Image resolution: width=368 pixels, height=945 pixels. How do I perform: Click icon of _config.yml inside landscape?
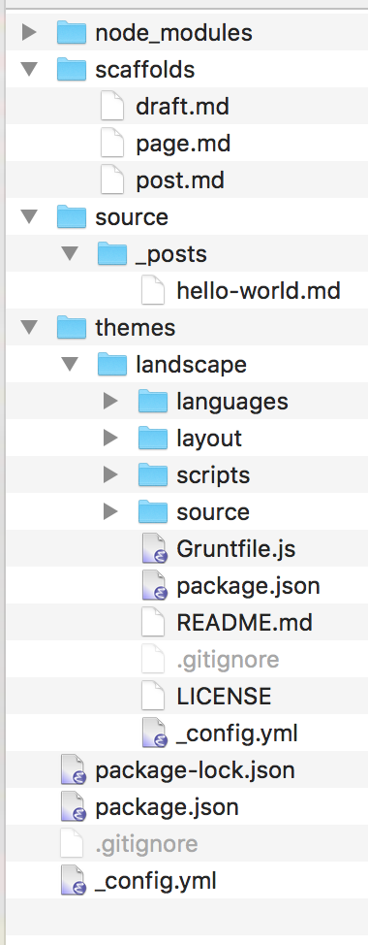click(x=154, y=733)
